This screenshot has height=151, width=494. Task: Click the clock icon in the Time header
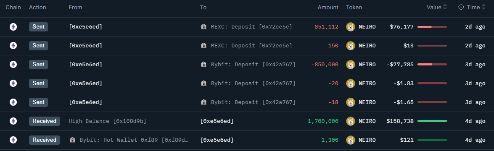click(461, 7)
